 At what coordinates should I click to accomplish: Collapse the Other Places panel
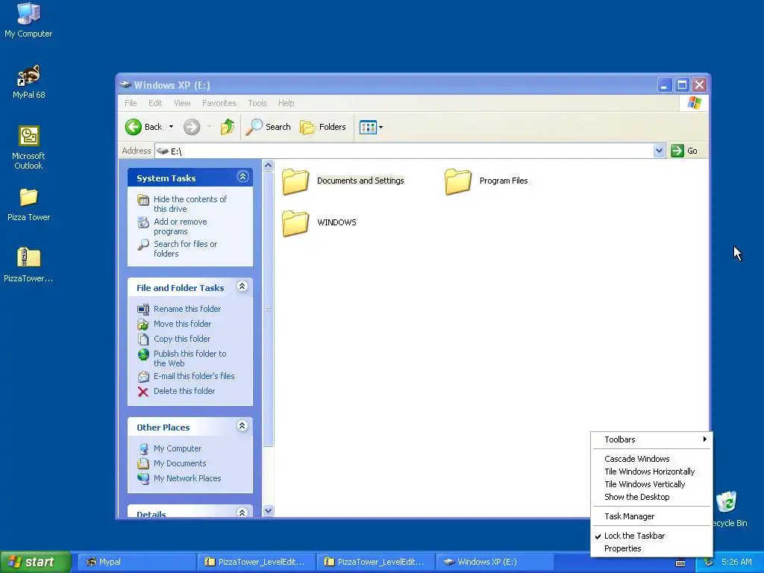pyautogui.click(x=242, y=426)
